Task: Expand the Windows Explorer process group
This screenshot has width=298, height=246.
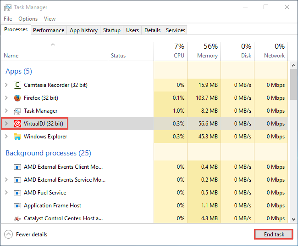Action: pos(6,137)
